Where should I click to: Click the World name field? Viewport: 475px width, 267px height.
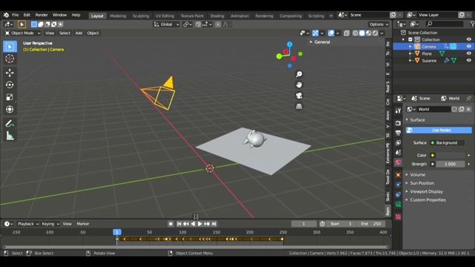(434, 109)
